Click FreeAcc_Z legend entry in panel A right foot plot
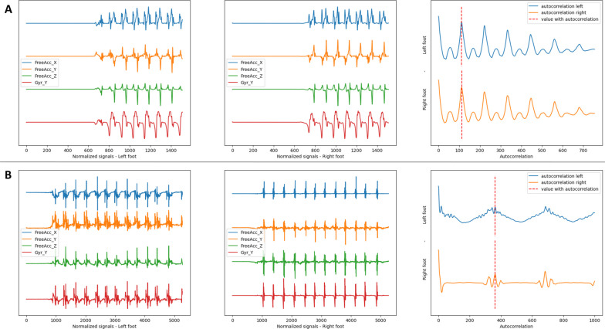Screen dimensions: 605x329 245,76
